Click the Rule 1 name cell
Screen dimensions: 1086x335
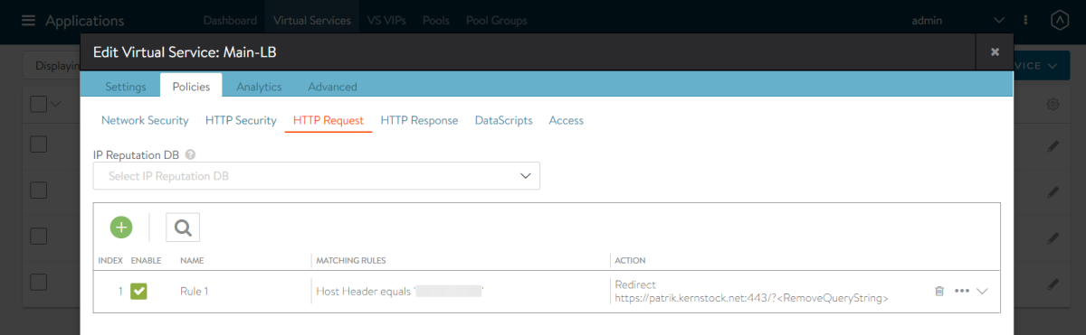195,291
